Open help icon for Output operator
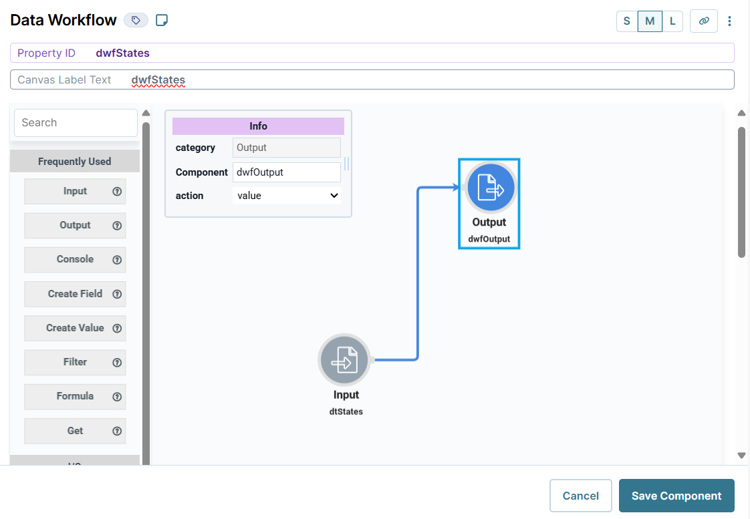This screenshot has width=750, height=519. [117, 226]
